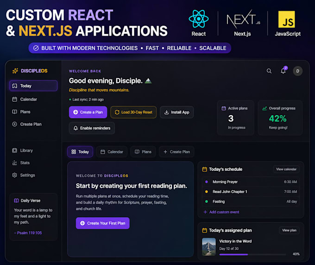Click the Today's assigned plan calendar icon
315x265 pixels.
(x=204, y=230)
